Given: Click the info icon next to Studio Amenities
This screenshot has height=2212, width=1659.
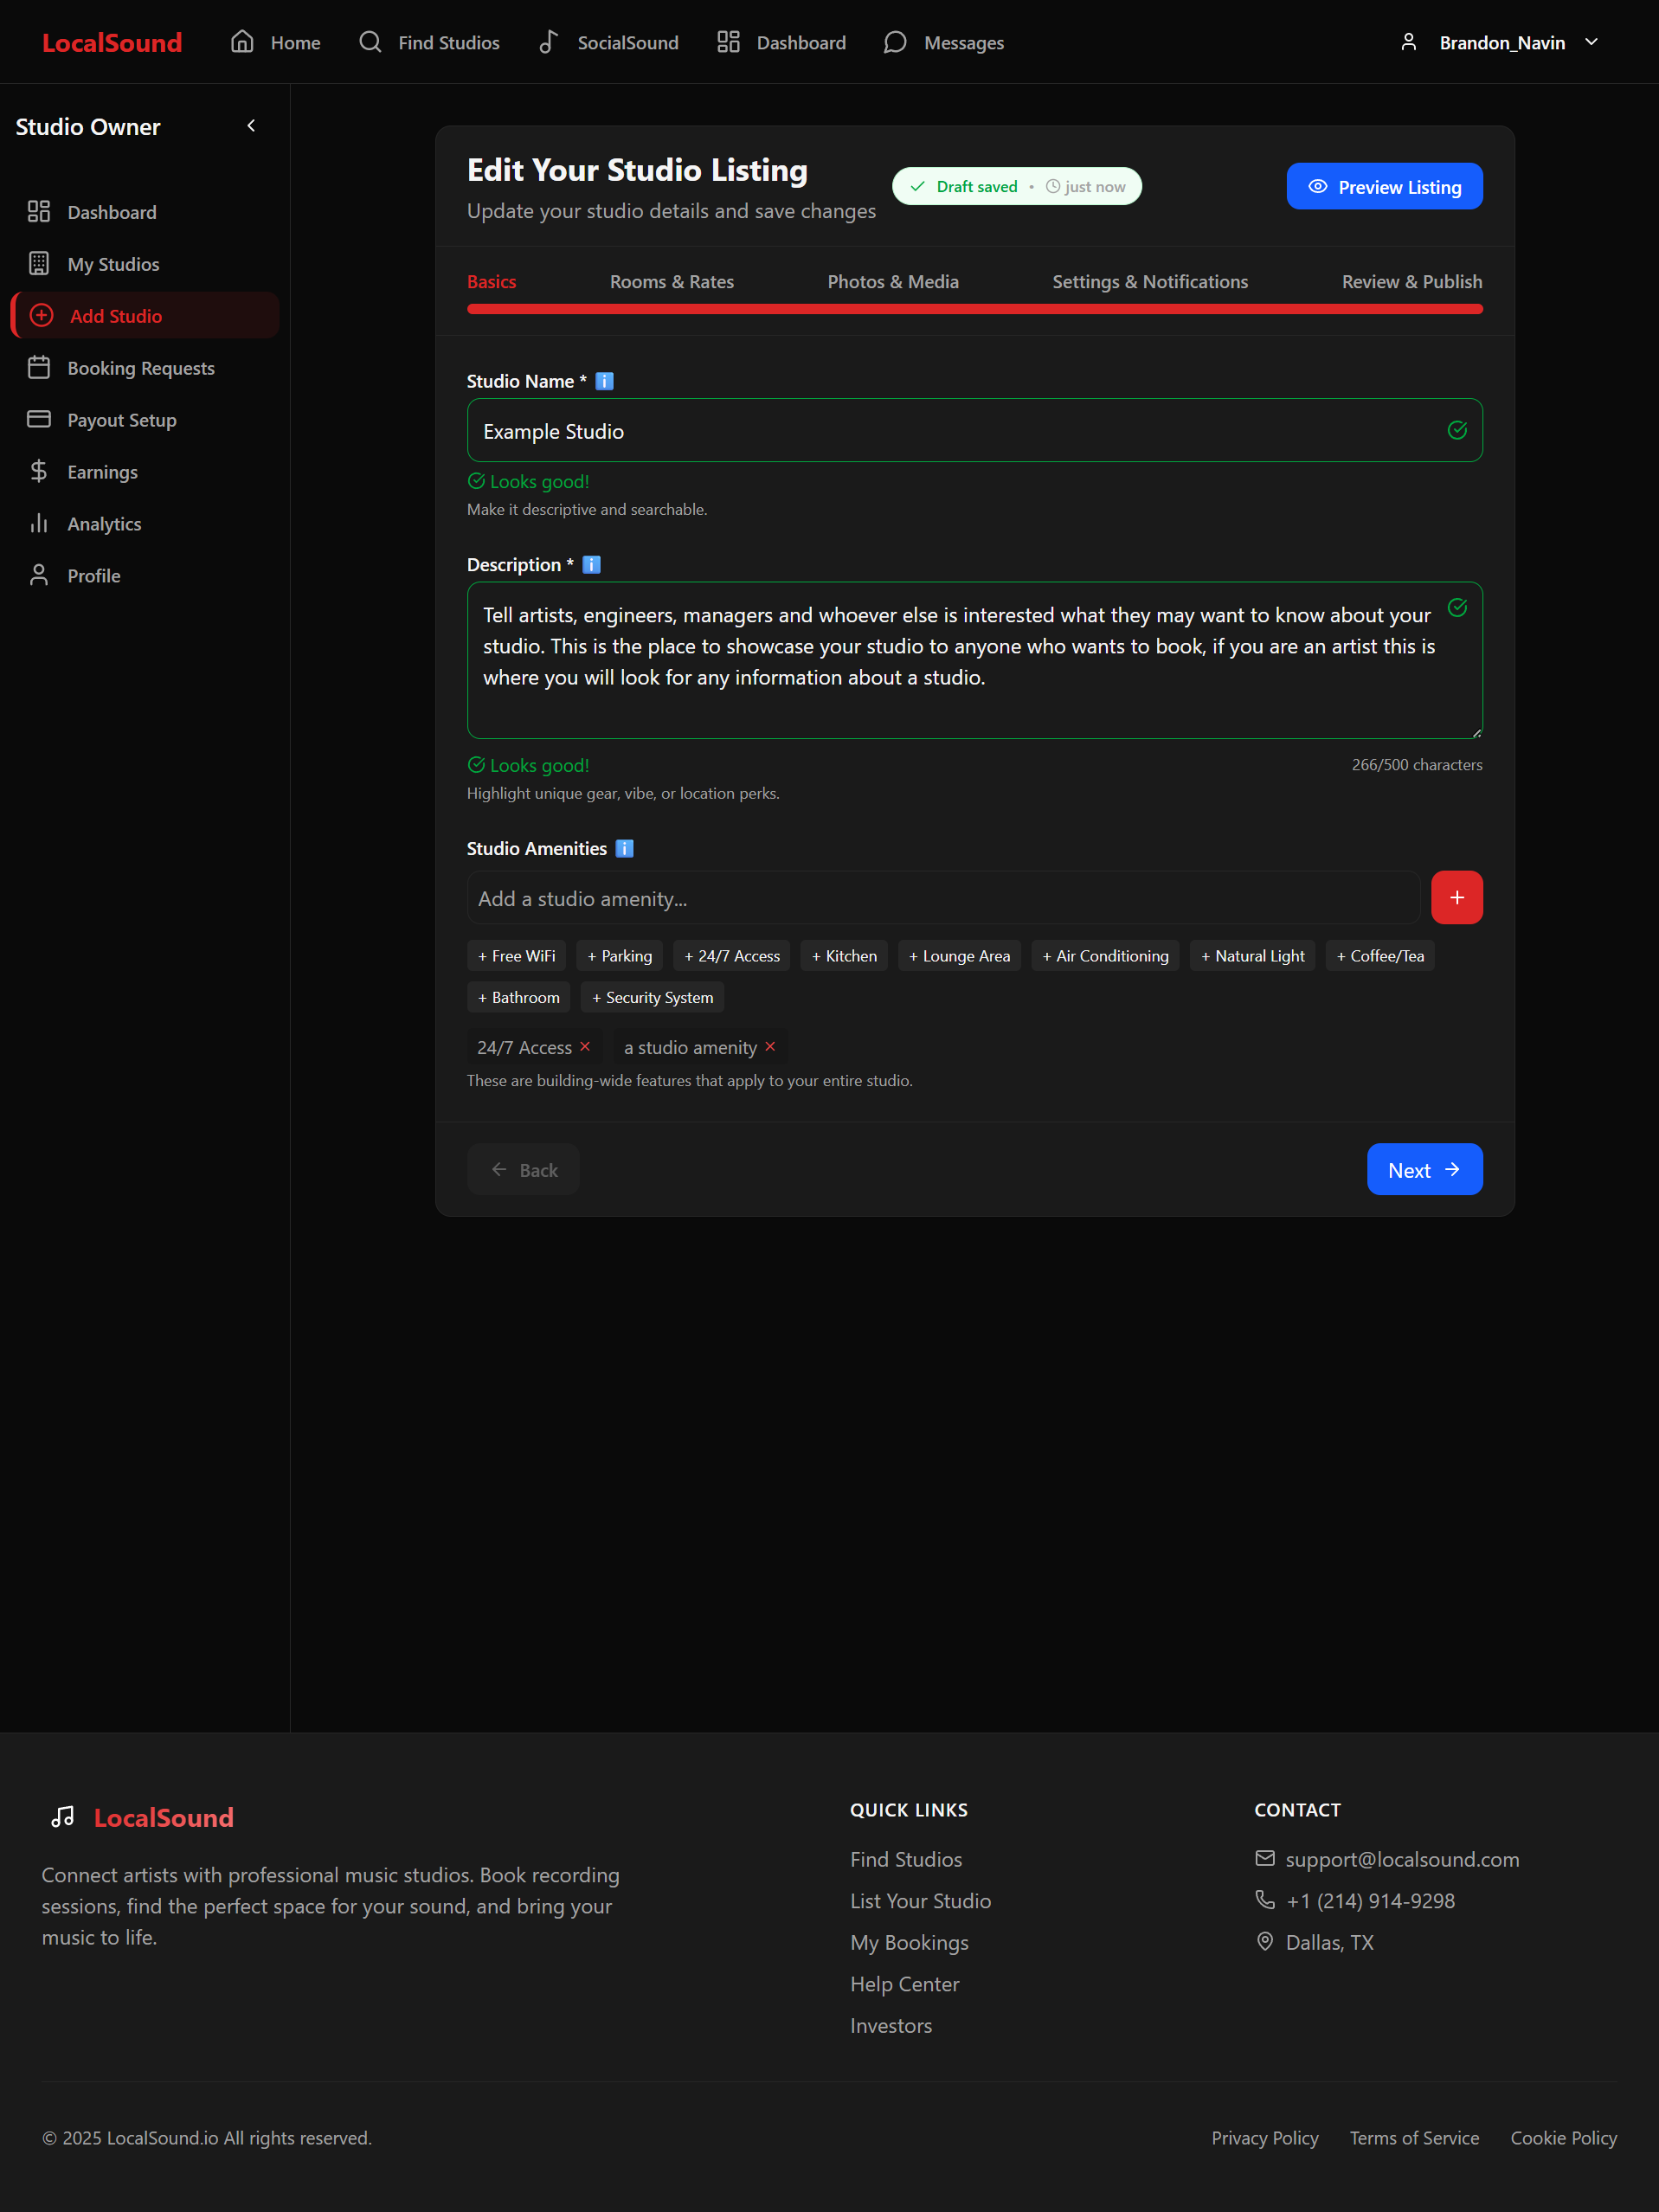Looking at the screenshot, I should point(624,848).
